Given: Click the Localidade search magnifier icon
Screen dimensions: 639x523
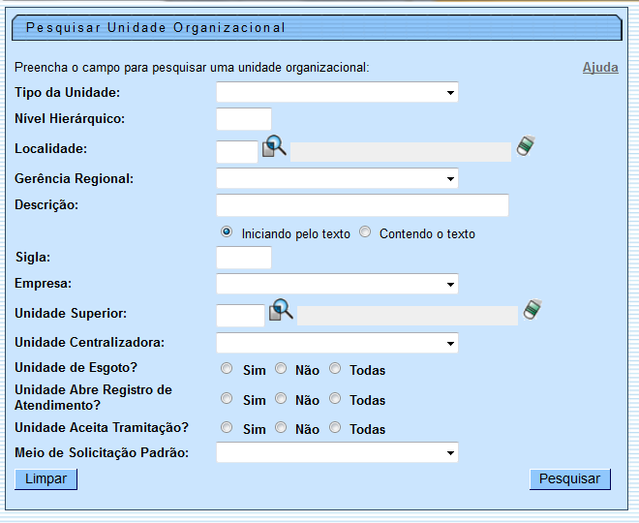Looking at the screenshot, I should [x=275, y=147].
